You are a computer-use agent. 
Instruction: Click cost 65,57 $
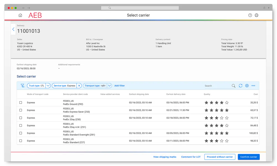[254, 110]
